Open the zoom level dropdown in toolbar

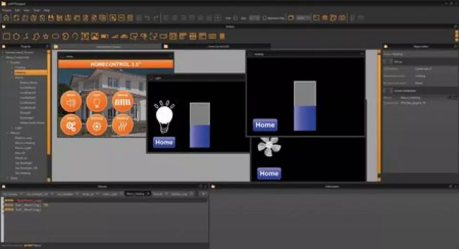tap(303, 18)
